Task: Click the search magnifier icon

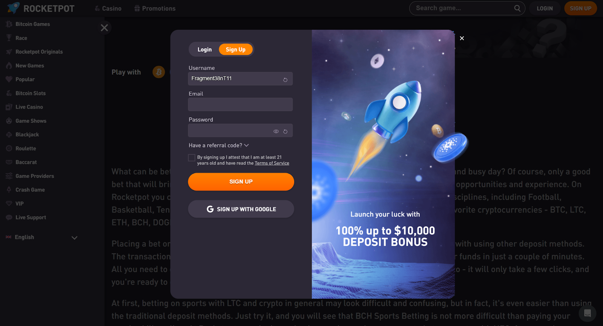Action: [517, 8]
